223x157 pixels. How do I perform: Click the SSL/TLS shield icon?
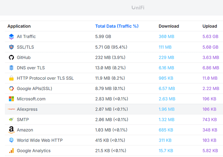pos(11,47)
